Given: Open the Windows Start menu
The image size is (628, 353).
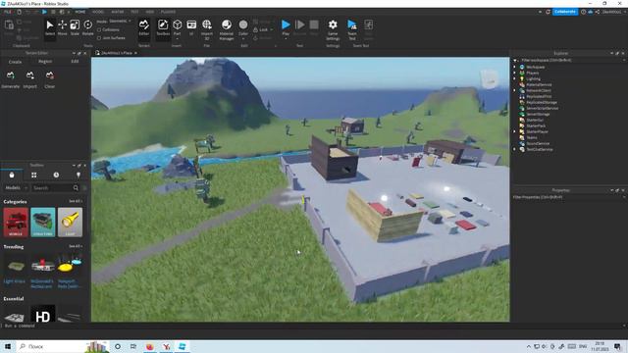Looking at the screenshot, I should pyautogui.click(x=8, y=346).
